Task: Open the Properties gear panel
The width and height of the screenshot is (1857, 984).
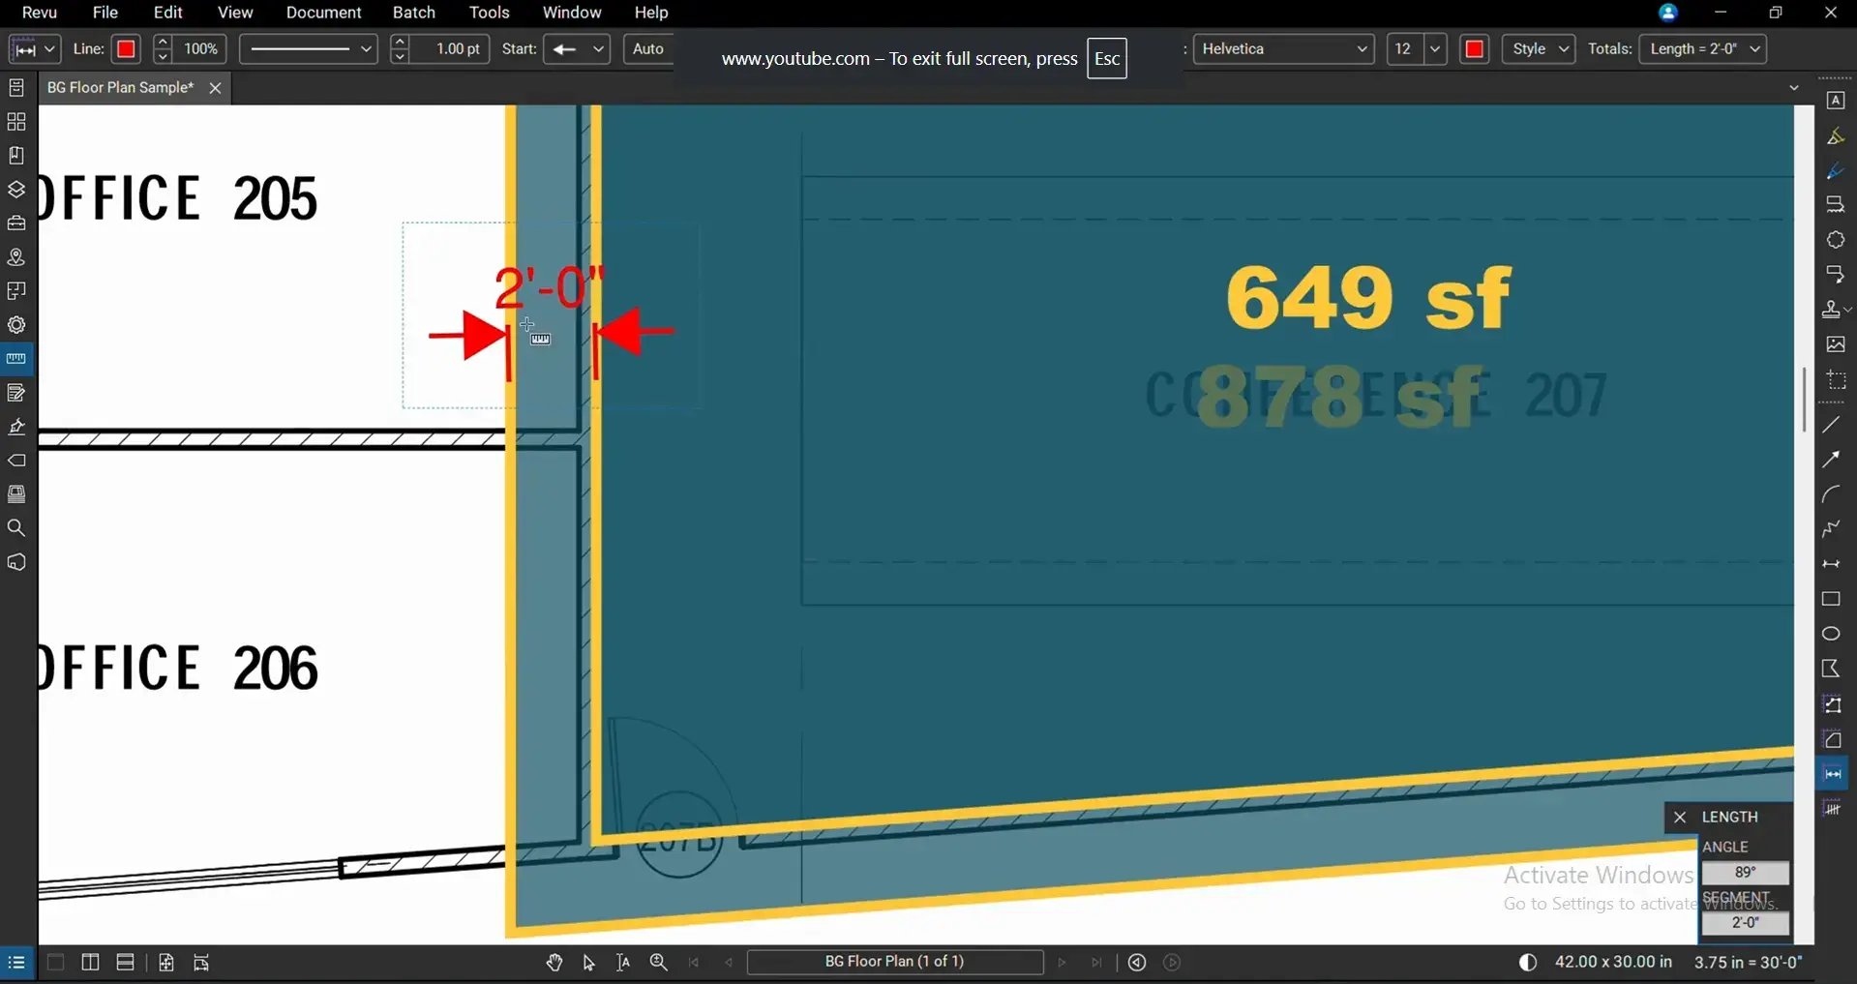Action: 16,325
